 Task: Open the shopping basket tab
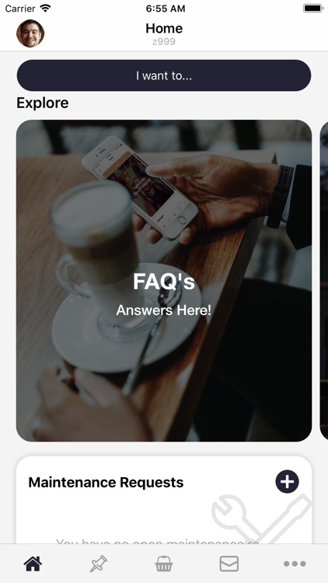pyautogui.click(x=164, y=564)
